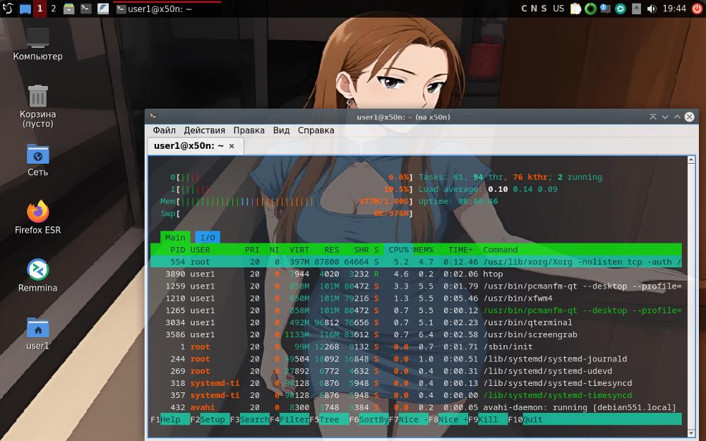Select the /sbin/init process row
This screenshot has height=441, width=706.
(416, 347)
